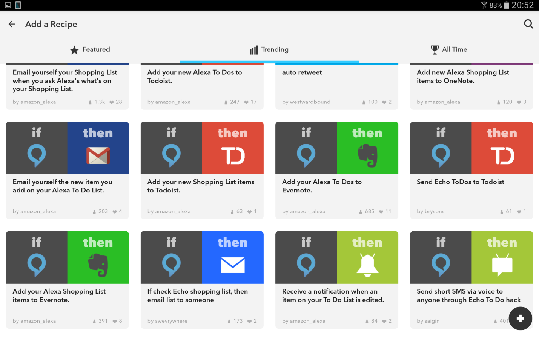
Task: Tap heart count 28 on Shopping List email recipe
Action: tap(116, 102)
